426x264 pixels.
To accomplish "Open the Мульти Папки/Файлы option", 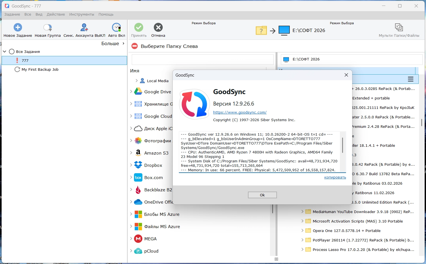I will coord(399,31).
